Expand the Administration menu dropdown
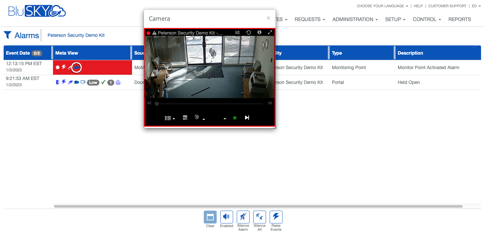The image size is (484, 234). click(355, 19)
